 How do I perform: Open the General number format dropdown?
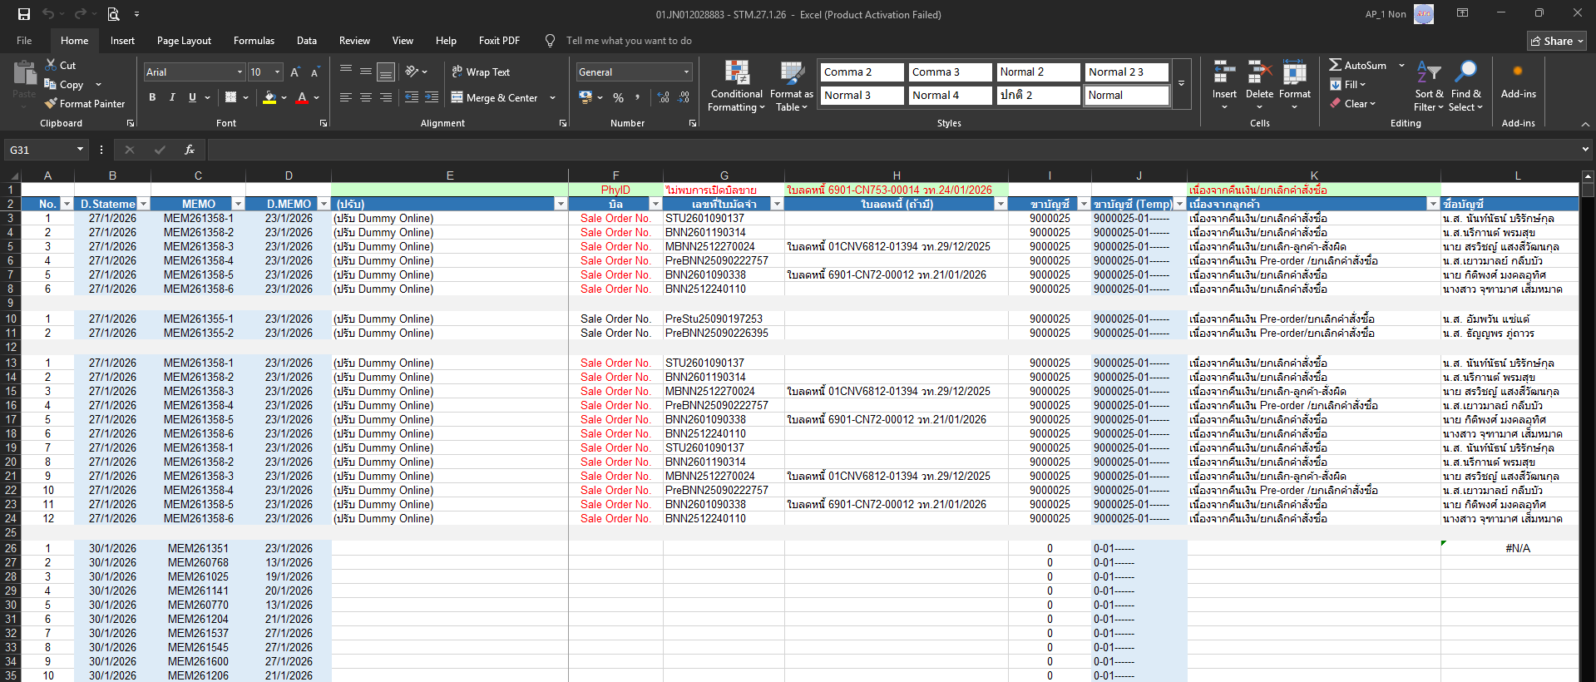coord(686,72)
